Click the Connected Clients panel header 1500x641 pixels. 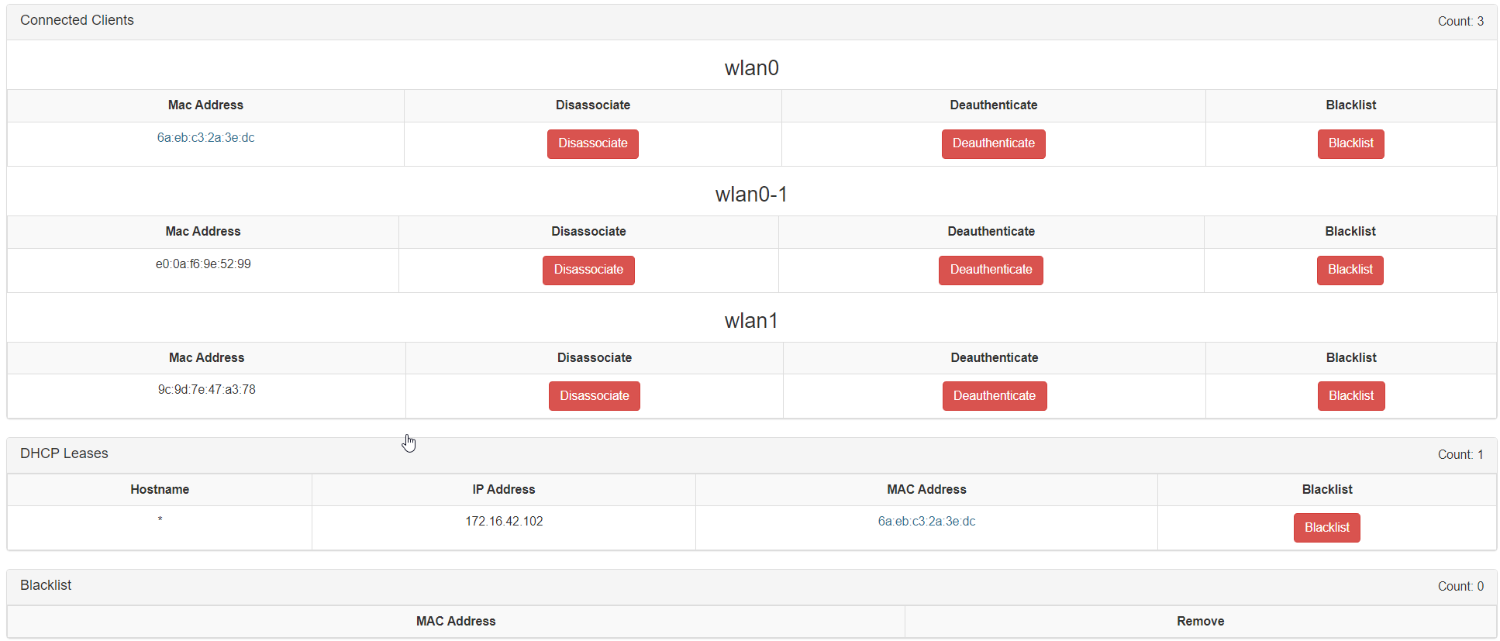[x=751, y=21]
